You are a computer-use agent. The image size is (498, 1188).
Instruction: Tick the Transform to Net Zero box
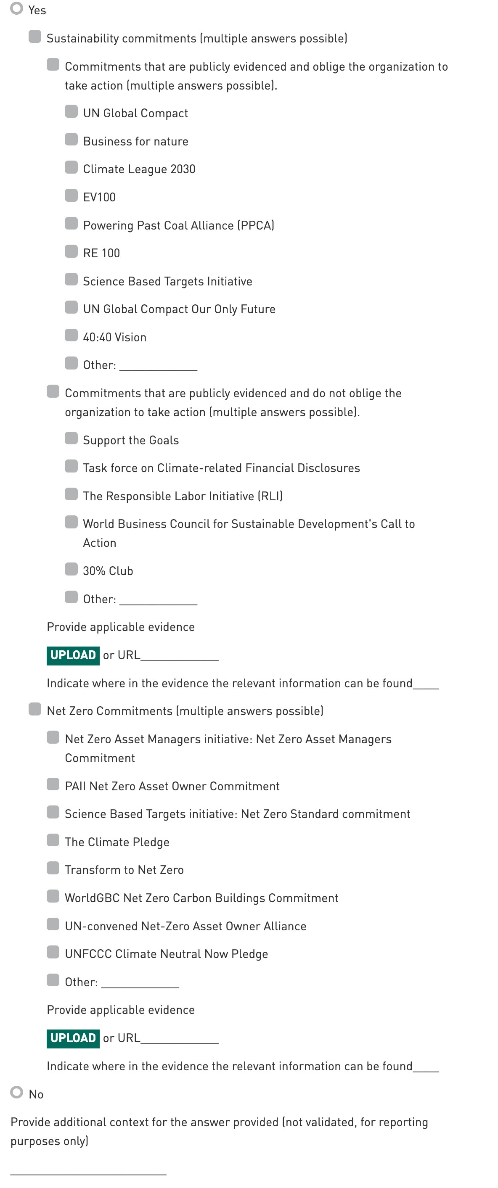53,868
